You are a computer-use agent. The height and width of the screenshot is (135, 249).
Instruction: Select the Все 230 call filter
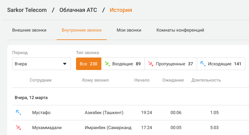[89, 64]
